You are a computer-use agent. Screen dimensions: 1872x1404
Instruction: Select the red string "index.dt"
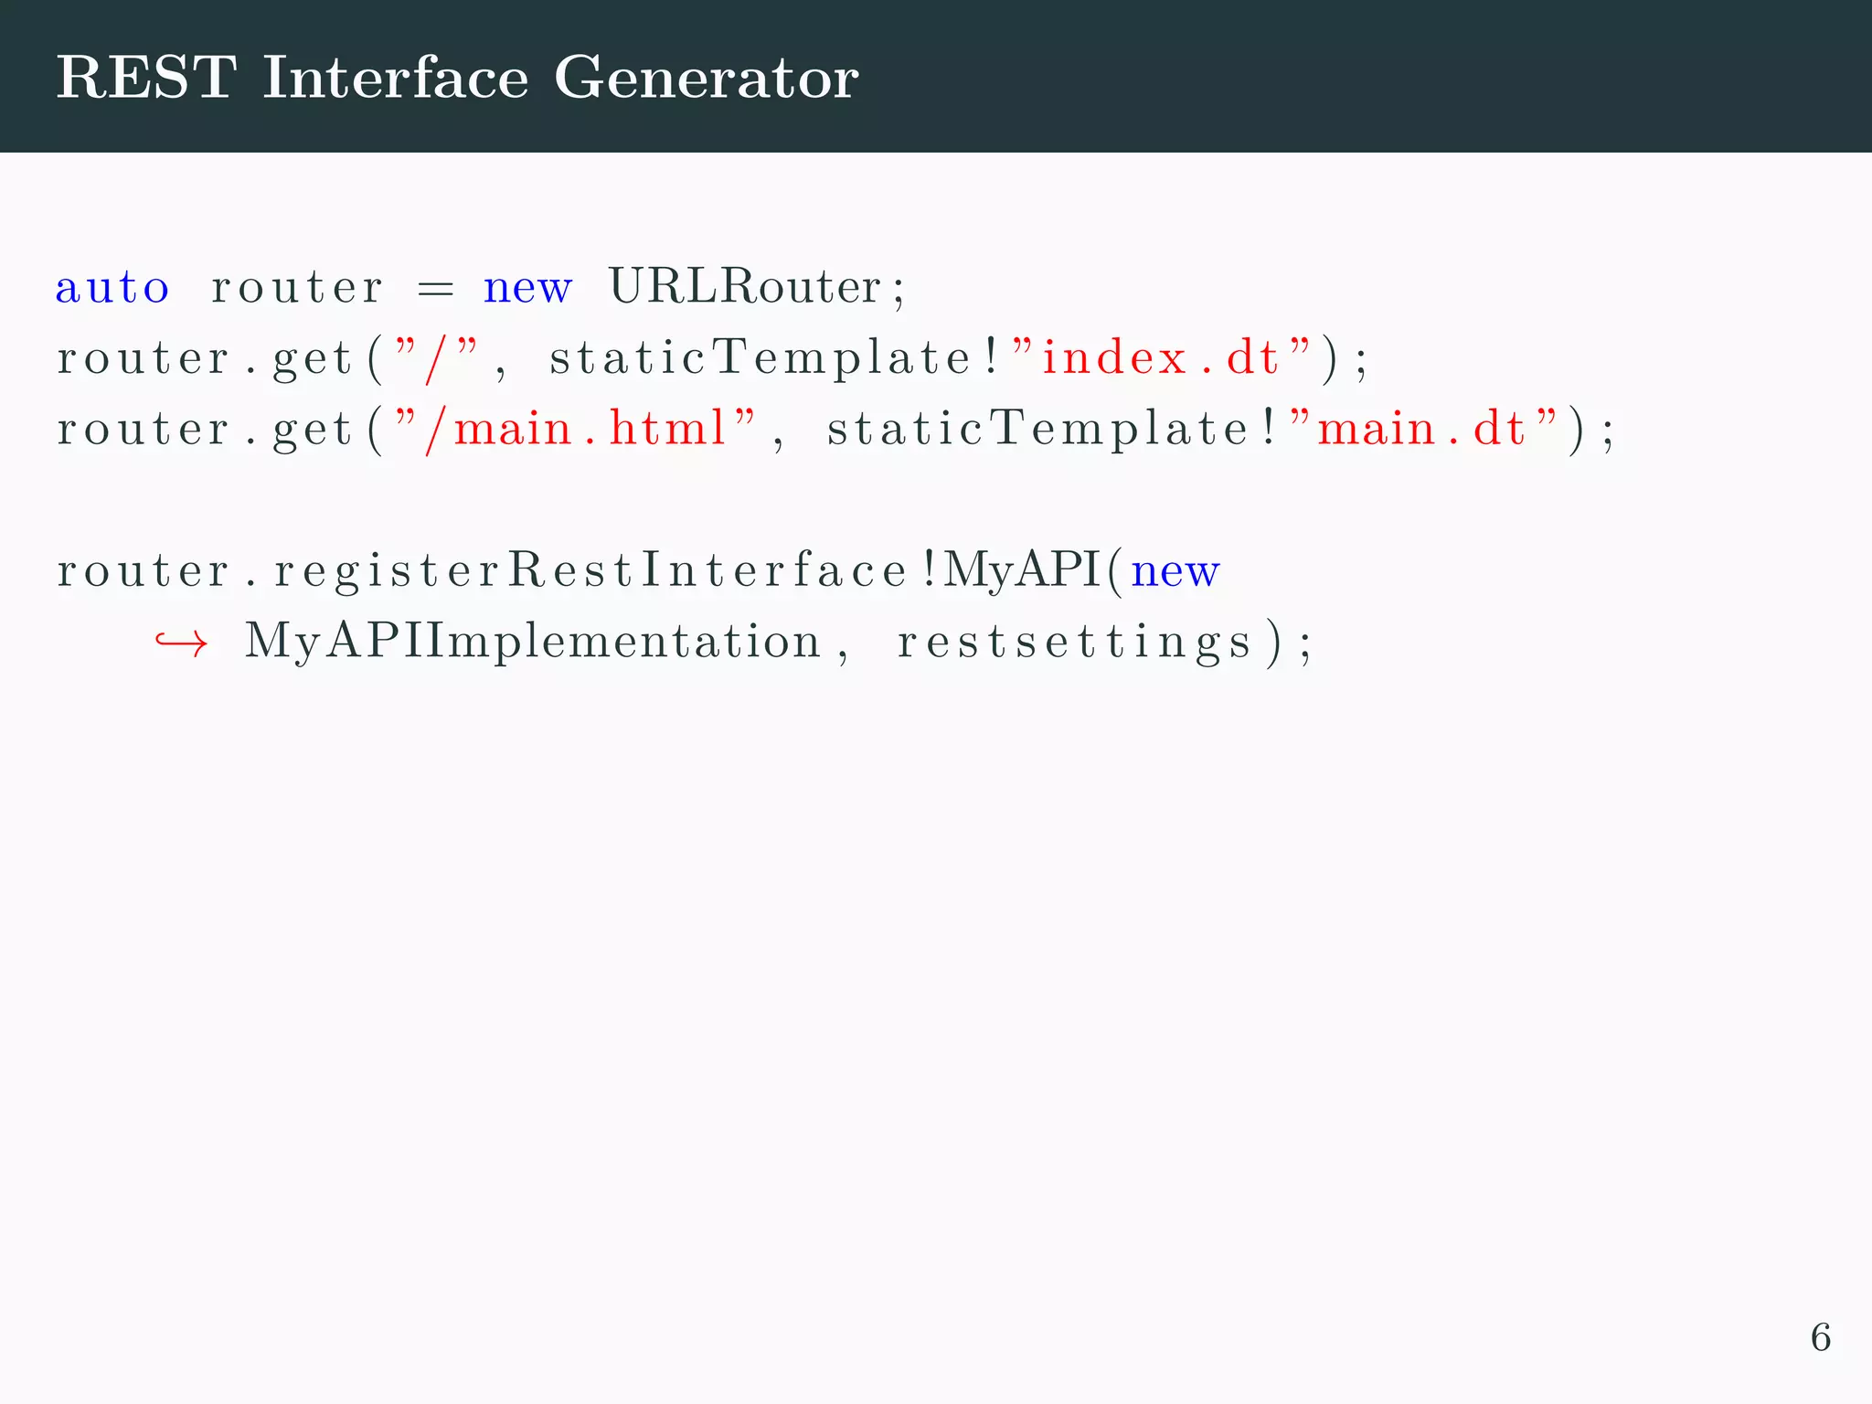1161,356
